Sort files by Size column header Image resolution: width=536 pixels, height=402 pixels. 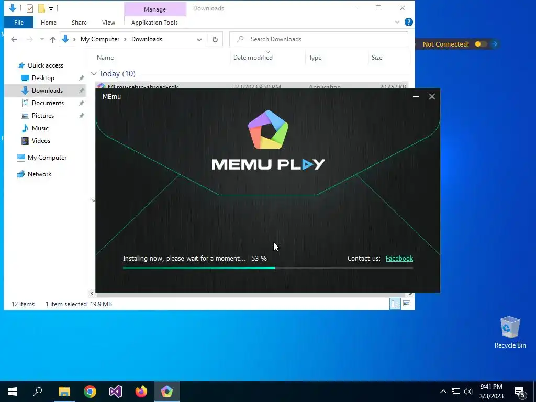click(377, 58)
